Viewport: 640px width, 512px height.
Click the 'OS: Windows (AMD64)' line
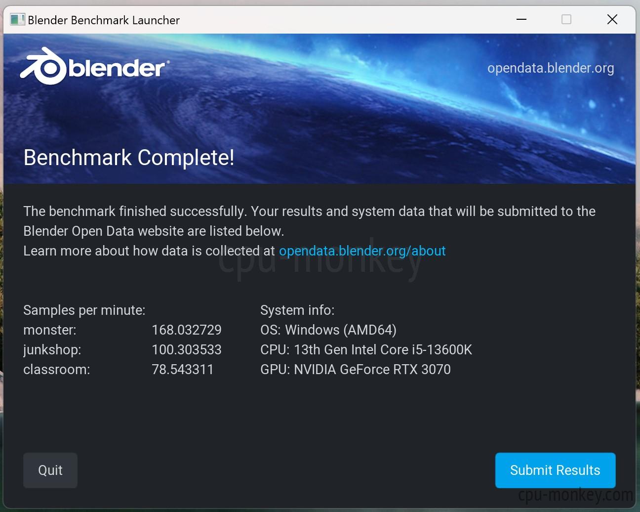tap(328, 330)
